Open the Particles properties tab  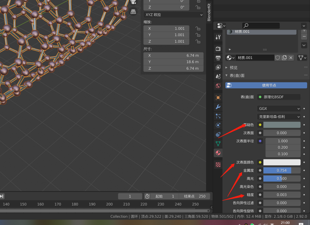[218, 116]
